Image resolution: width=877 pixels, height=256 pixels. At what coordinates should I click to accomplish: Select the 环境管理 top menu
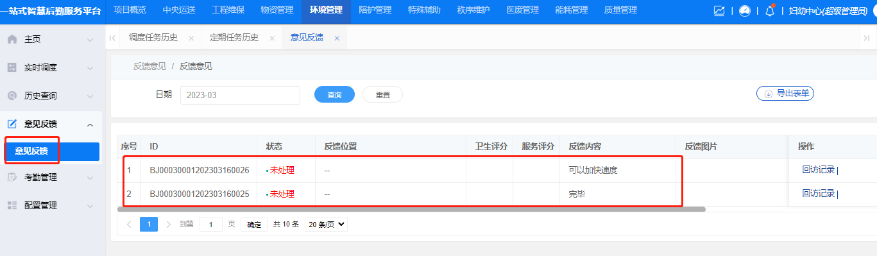tap(326, 10)
